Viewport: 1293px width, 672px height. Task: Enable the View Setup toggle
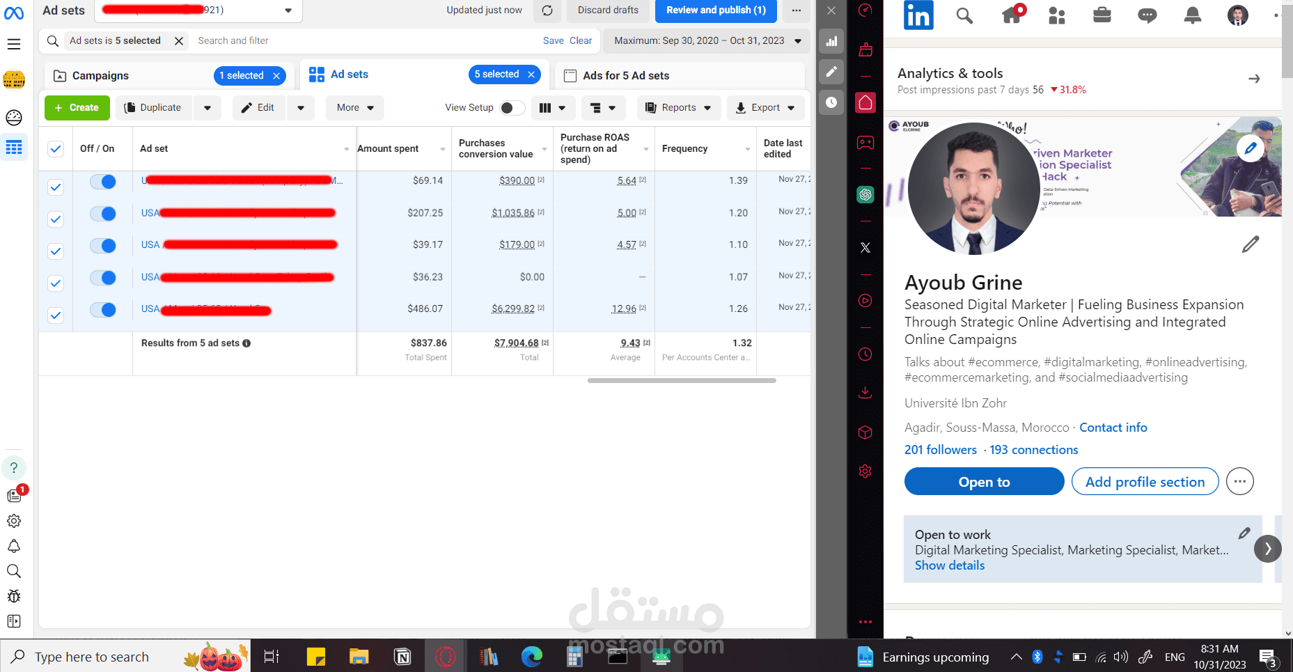click(x=512, y=108)
